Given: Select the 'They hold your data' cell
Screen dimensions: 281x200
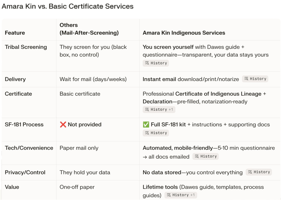Looking at the screenshot, I should [x=85, y=172].
